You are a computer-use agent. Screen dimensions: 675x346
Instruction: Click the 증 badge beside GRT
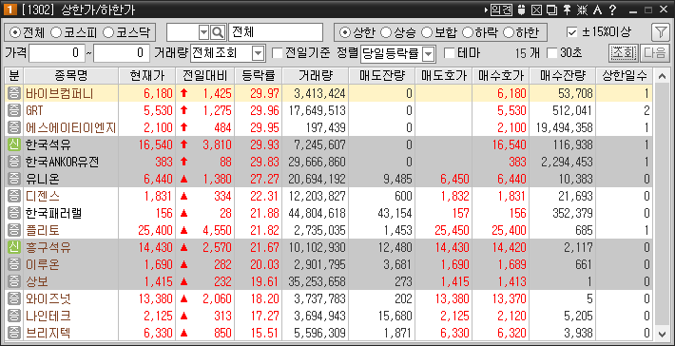(x=14, y=110)
